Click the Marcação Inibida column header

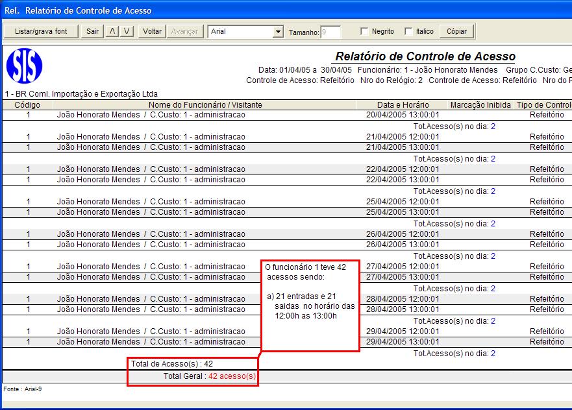[480, 105]
